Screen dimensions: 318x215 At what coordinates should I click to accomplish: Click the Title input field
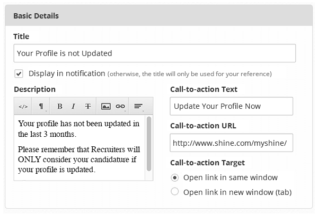[x=155, y=53]
